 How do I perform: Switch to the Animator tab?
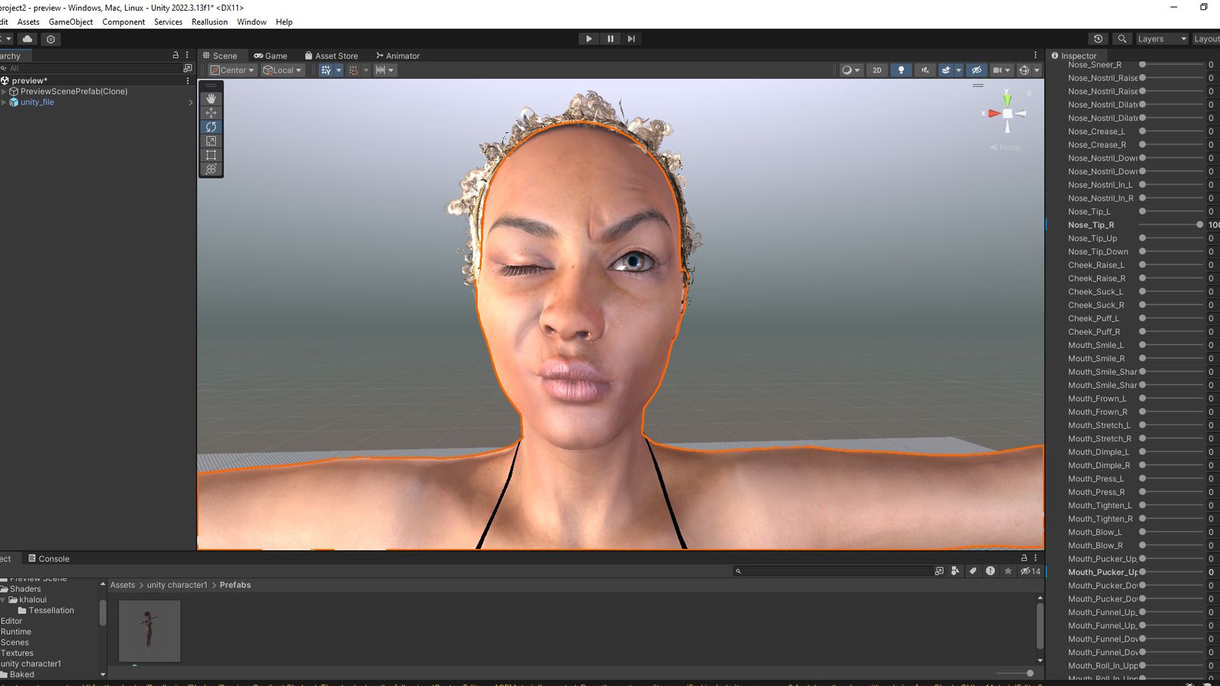click(x=398, y=56)
